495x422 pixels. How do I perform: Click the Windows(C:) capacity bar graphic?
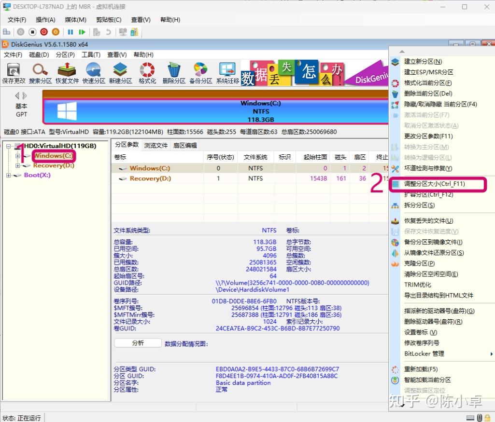217,109
